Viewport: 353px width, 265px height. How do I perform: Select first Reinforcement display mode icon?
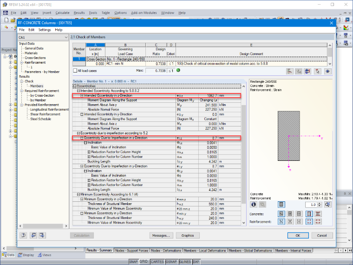tap(281, 221)
